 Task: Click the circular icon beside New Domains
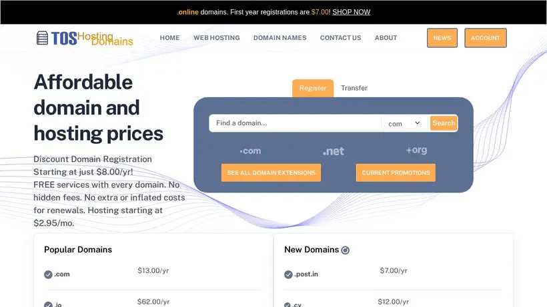tap(345, 250)
